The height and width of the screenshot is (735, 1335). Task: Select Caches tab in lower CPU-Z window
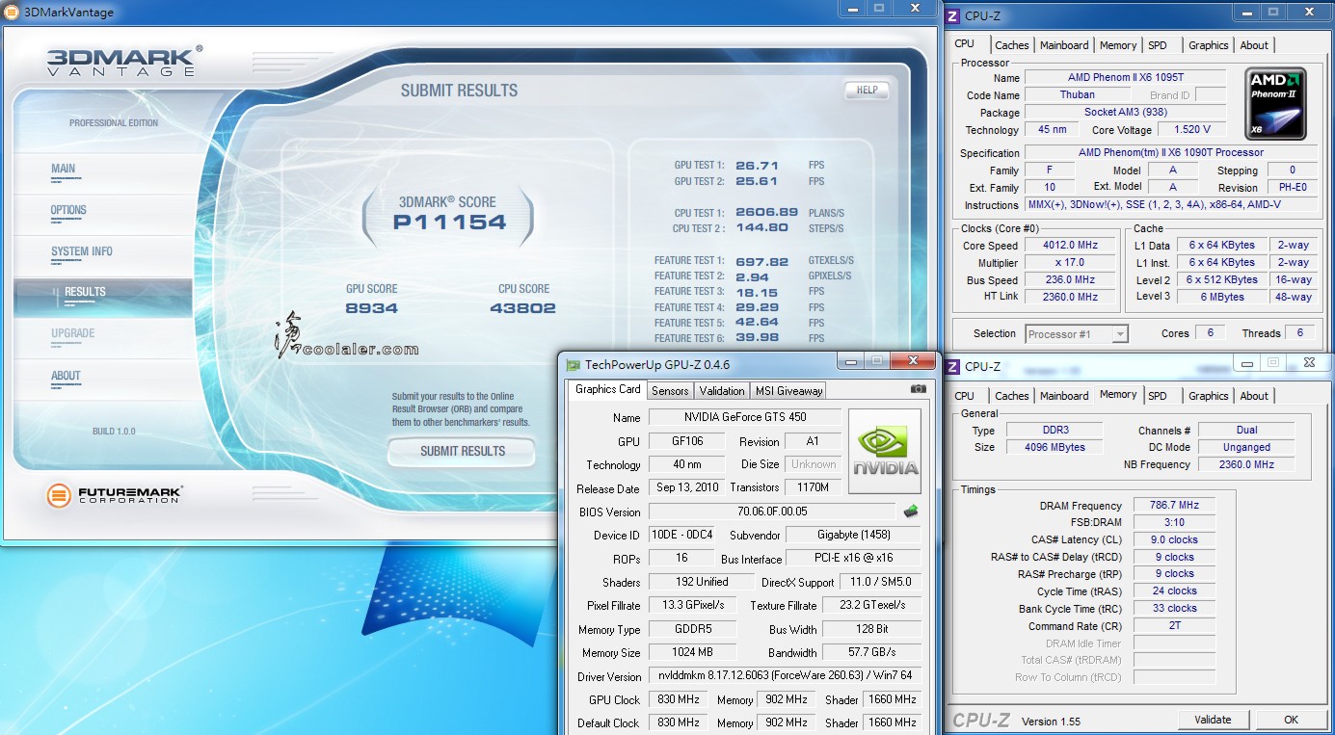1012,396
